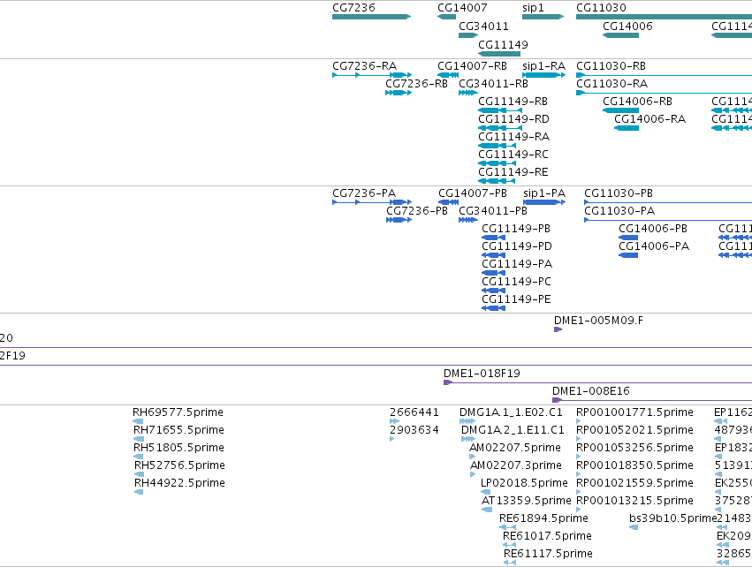Select EST RH44922.5prime

pos(139,492)
